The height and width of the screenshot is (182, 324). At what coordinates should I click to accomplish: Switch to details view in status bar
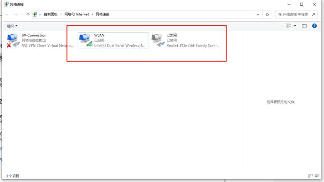(x=310, y=176)
